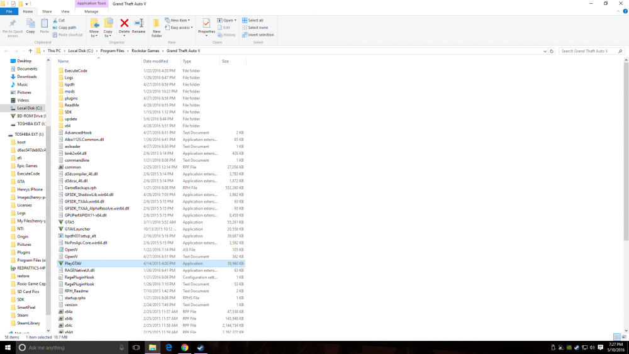Click Select all in the ribbon
The image size is (629, 354).
coord(253,20)
